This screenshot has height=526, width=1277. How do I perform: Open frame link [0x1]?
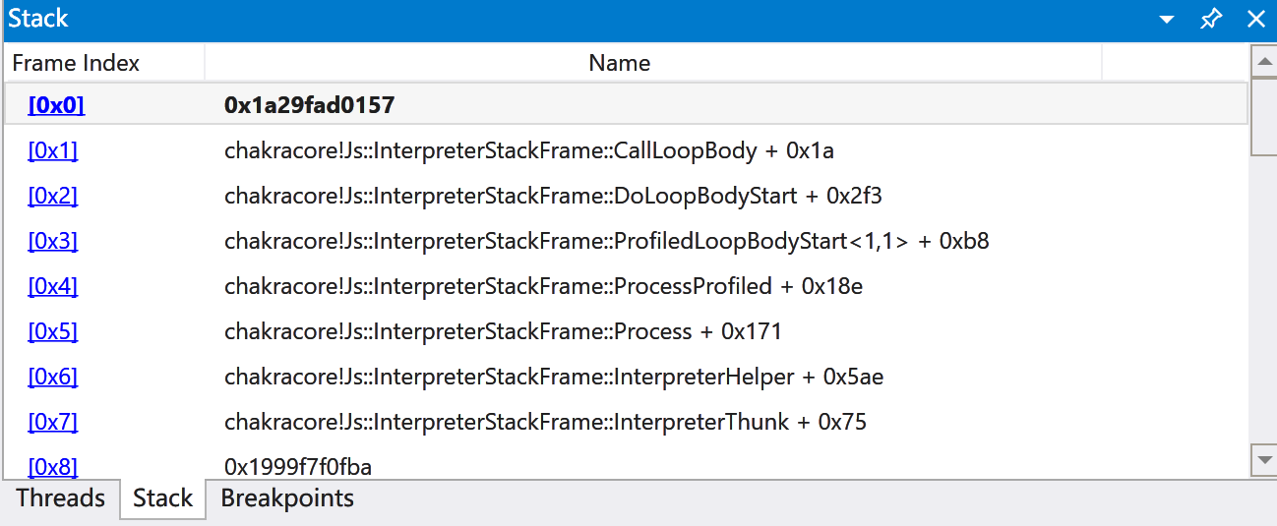tap(52, 150)
